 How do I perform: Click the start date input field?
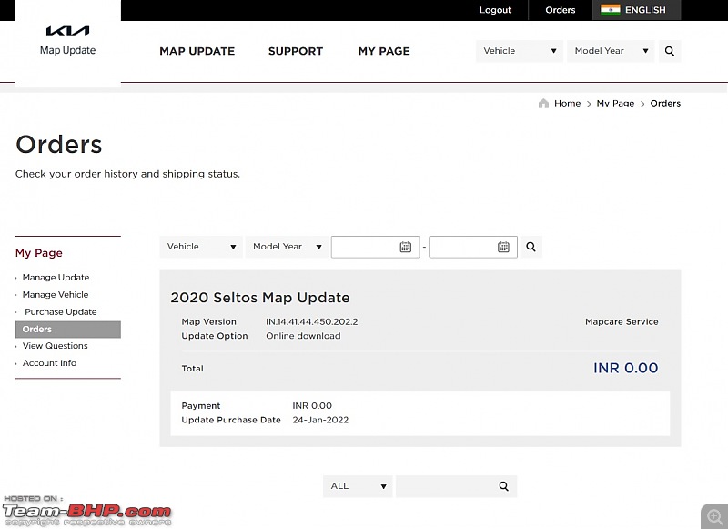pyautogui.click(x=375, y=247)
